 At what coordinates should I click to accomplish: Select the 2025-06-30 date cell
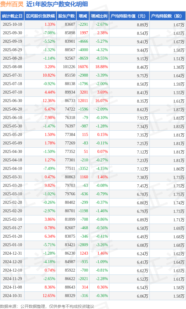[x=12, y=101]
